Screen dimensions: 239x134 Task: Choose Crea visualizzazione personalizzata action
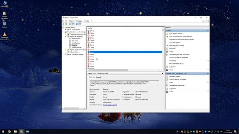click(181, 36)
